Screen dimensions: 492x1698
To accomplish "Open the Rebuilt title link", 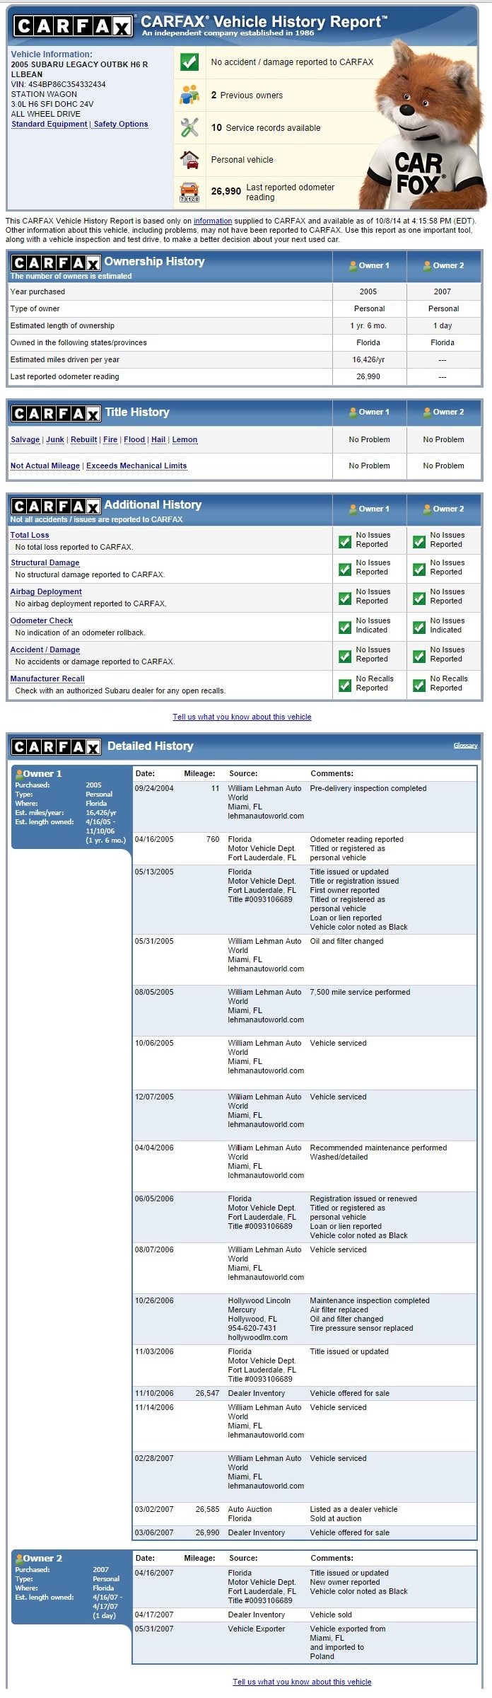I will [x=83, y=439].
